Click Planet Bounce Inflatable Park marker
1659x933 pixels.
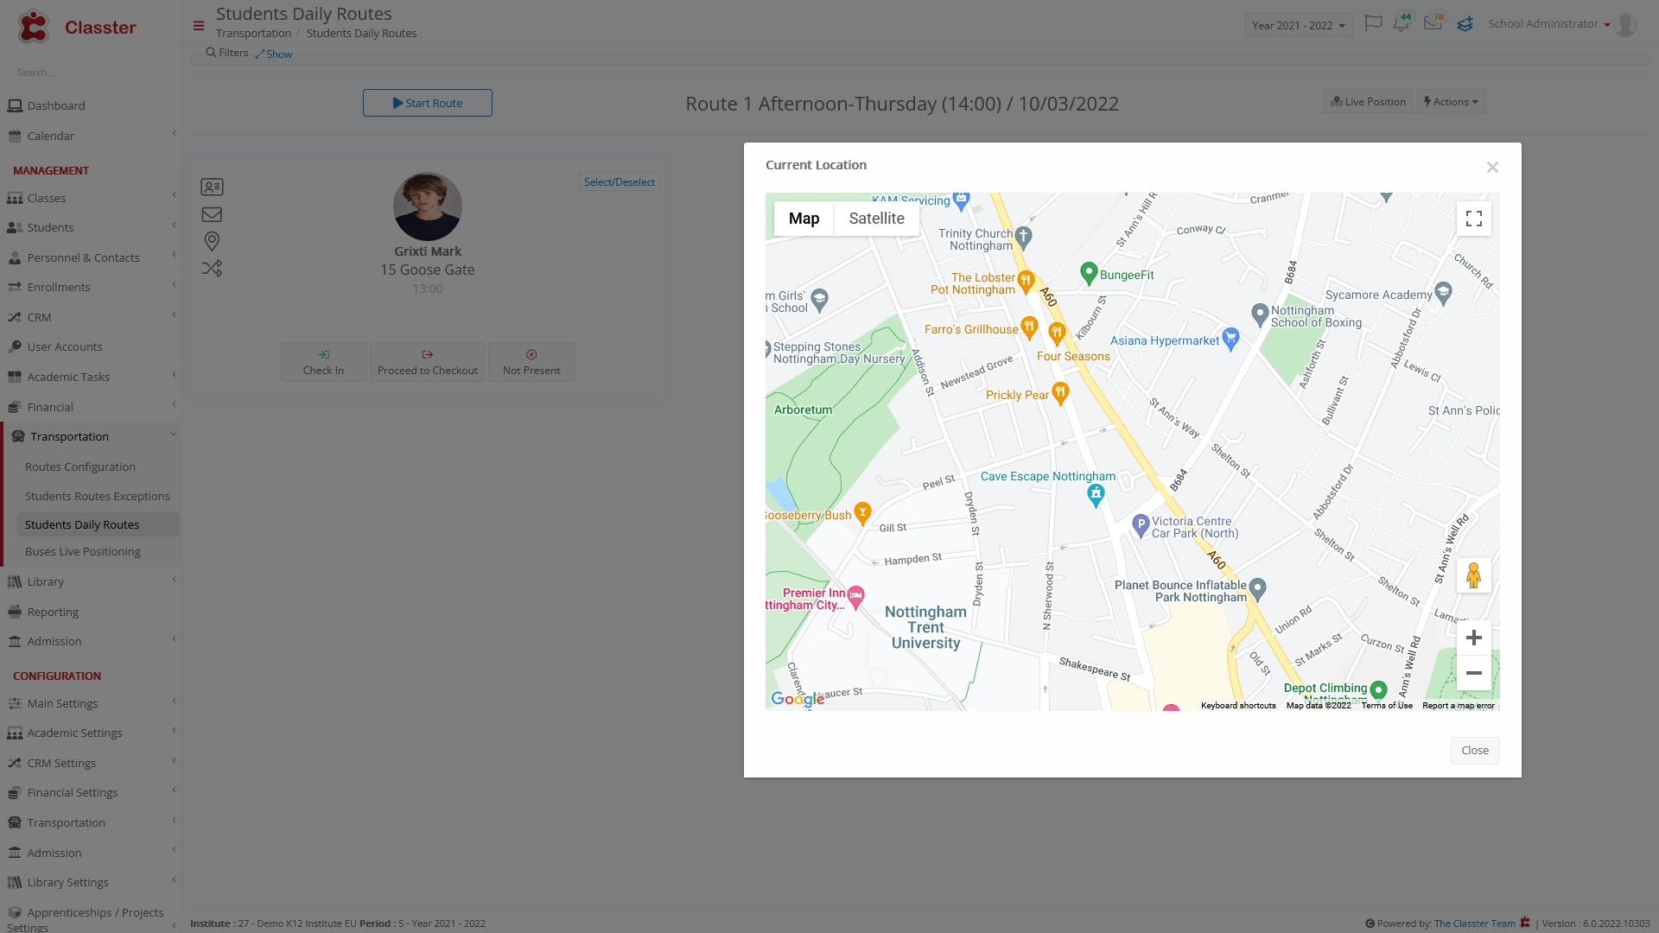click(x=1257, y=589)
